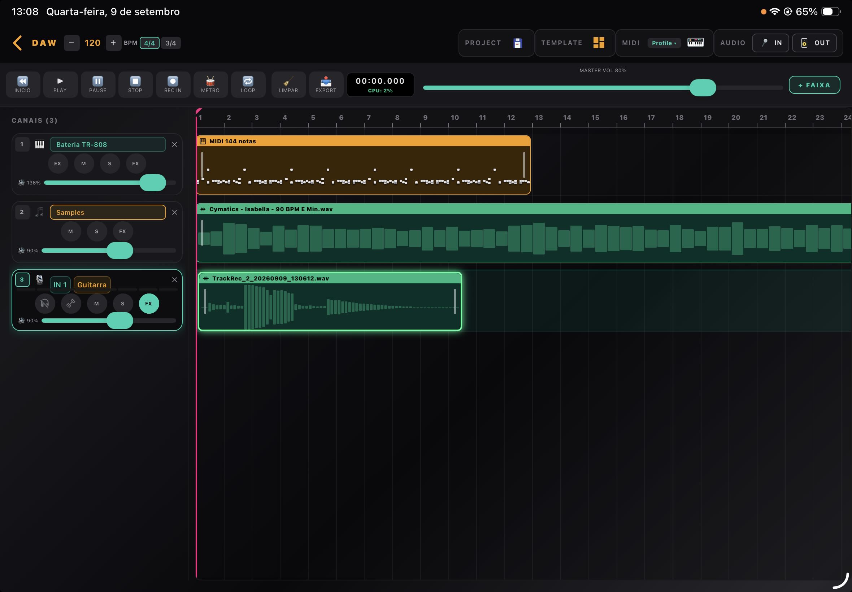Open the TEMPLATE menu label
This screenshot has height=592, width=852.
click(562, 43)
